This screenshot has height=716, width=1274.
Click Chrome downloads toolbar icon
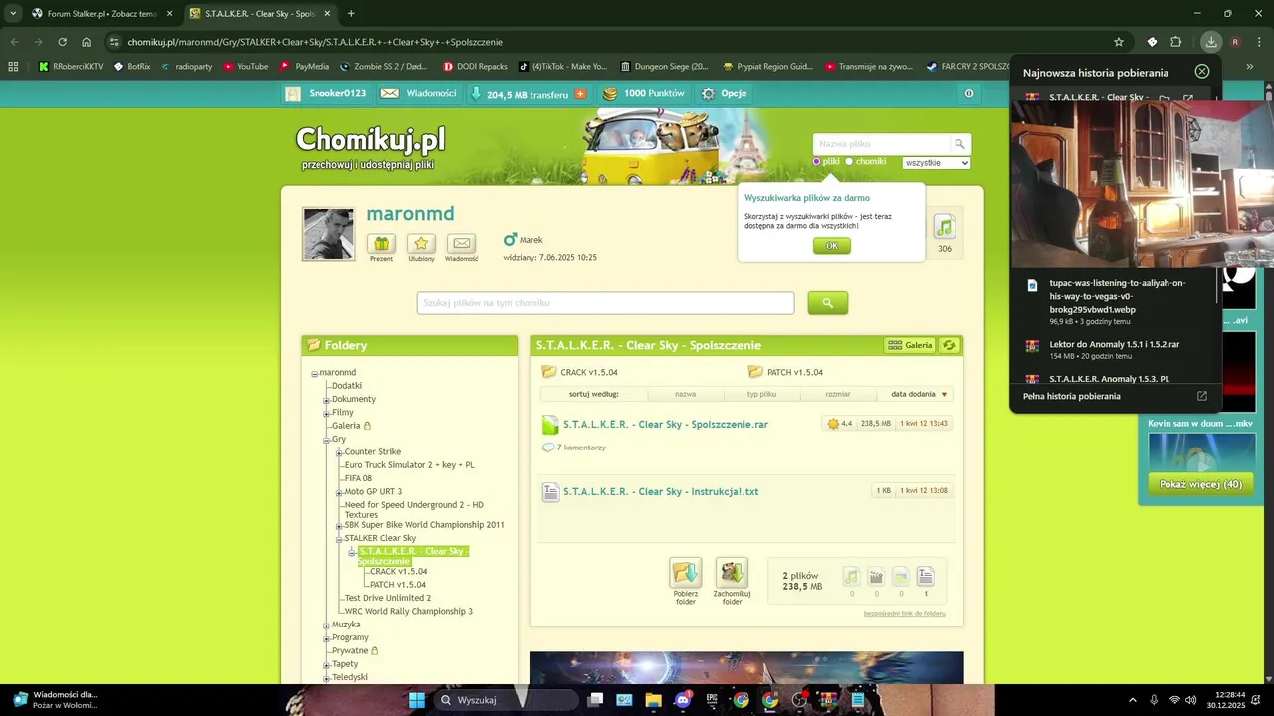coord(1211,42)
